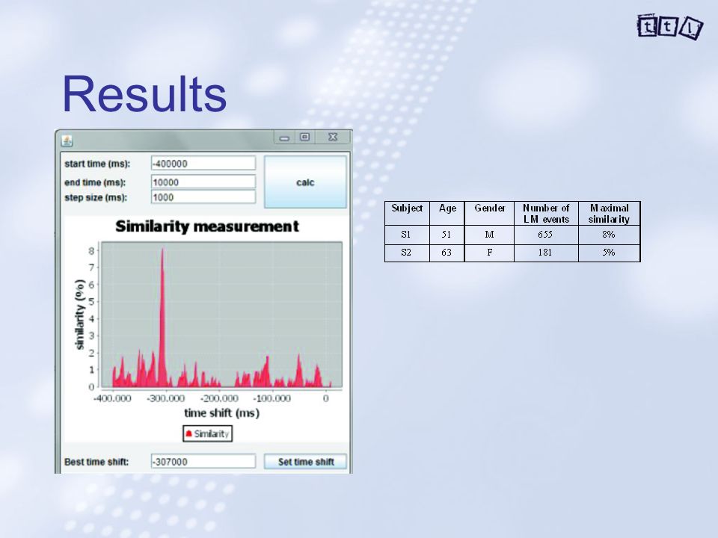Click the 'Number of LM events' header

pos(546,214)
